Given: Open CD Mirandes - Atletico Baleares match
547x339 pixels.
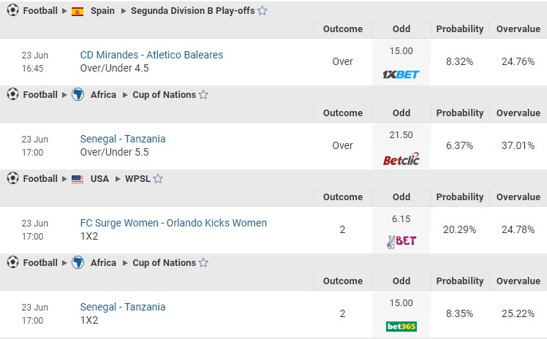Looking at the screenshot, I should (151, 55).
